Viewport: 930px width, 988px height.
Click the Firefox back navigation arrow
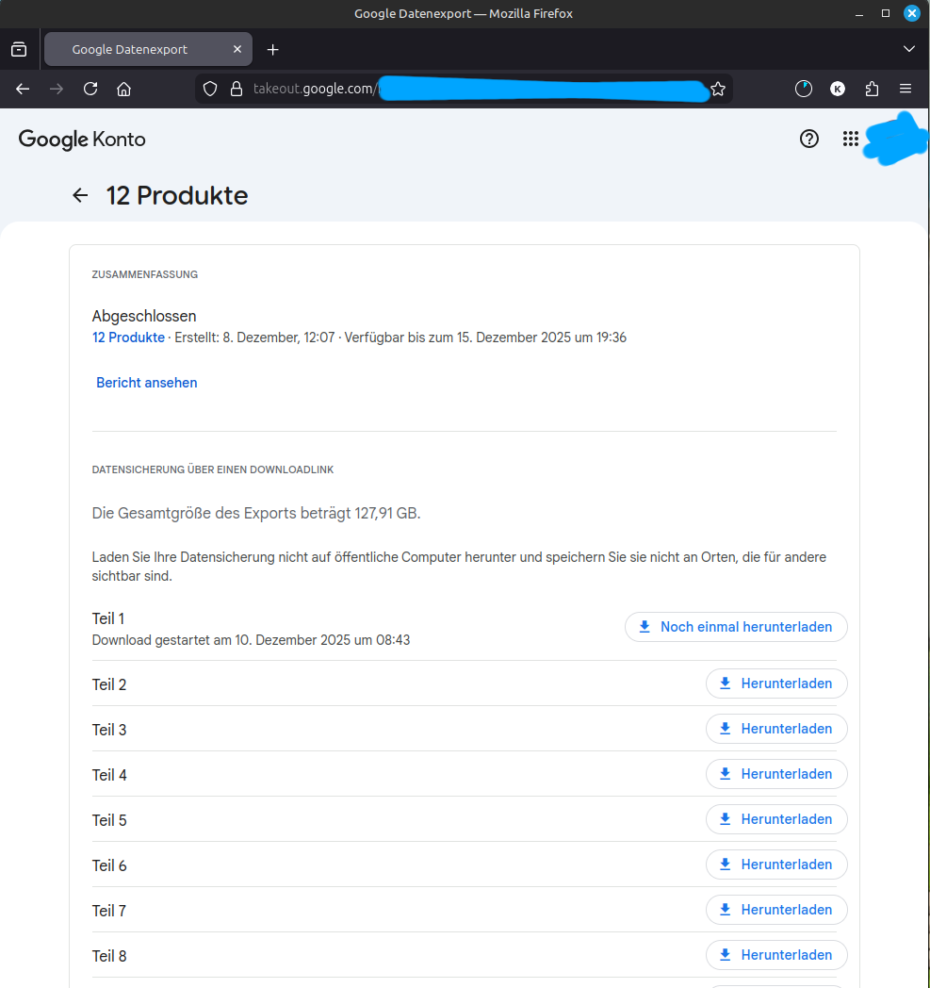[x=23, y=89]
